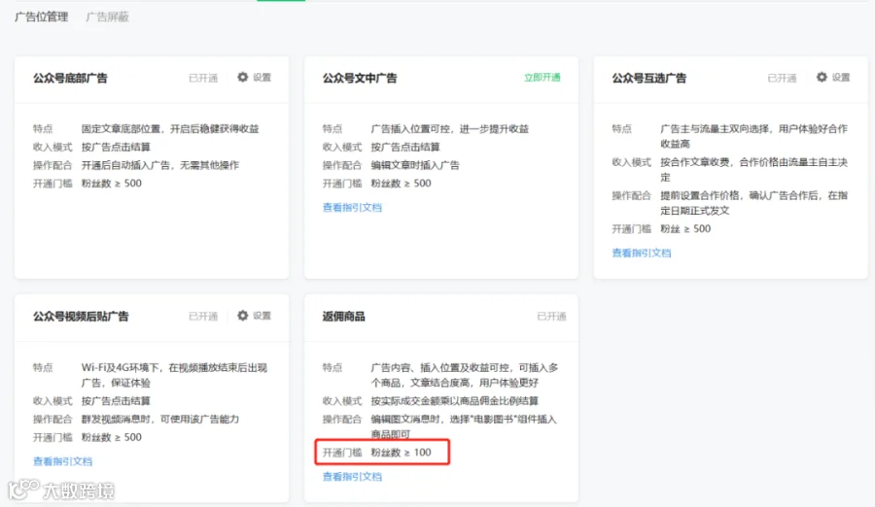Viewport: 875px width, 507px height.
Task: Open 查看指引文档 link under 公众号互选广告
Action: click(642, 253)
